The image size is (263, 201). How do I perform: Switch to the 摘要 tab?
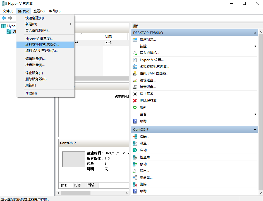[x=66, y=185]
